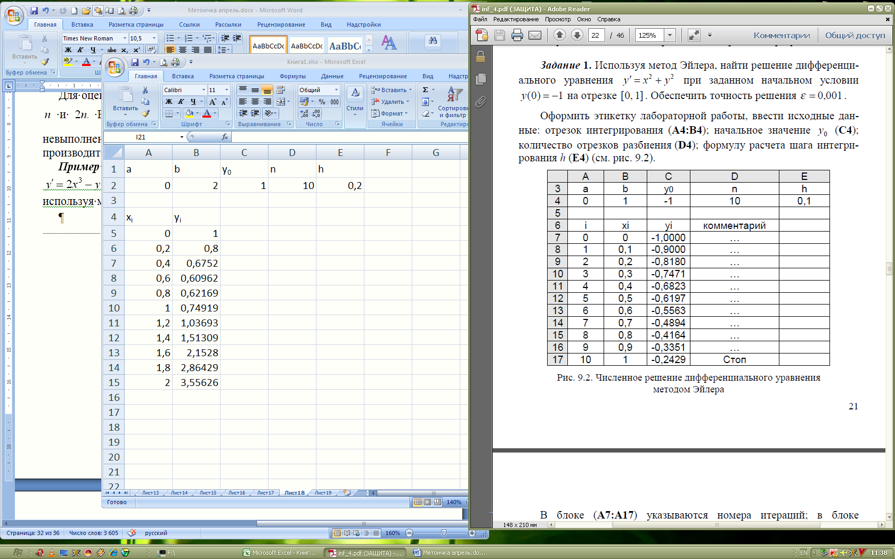Toggle bottom vertical alignment in Excel
This screenshot has width=895, height=559.
click(x=267, y=90)
